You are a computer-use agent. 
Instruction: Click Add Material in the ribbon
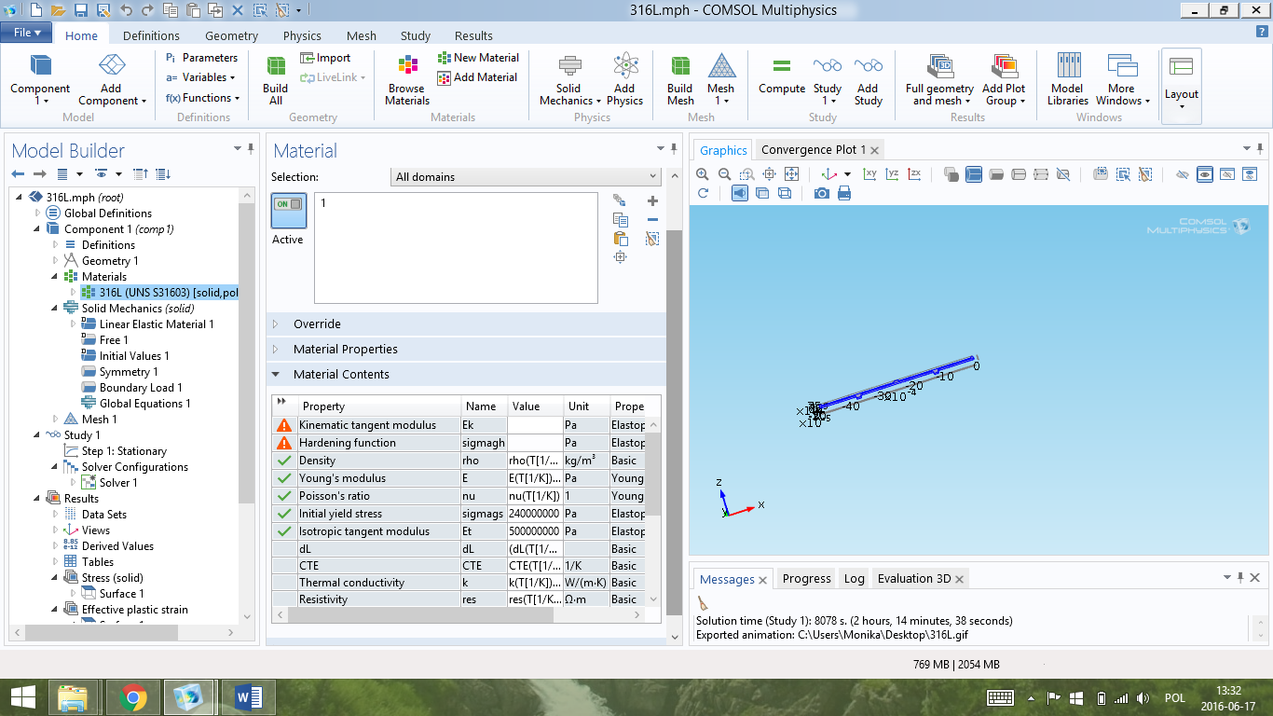point(477,77)
